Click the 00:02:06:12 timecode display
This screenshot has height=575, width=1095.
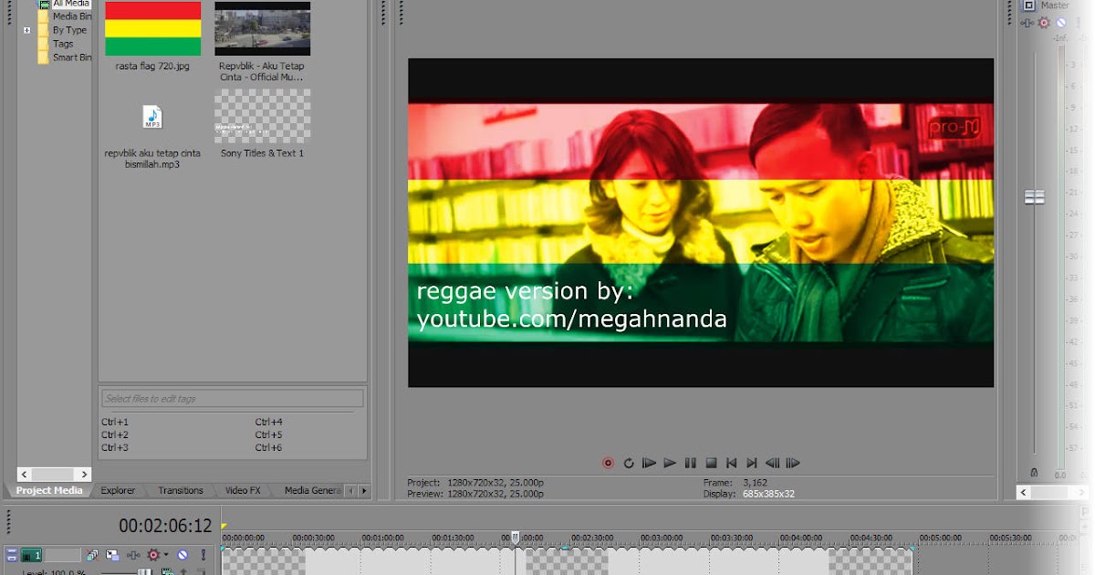point(165,526)
